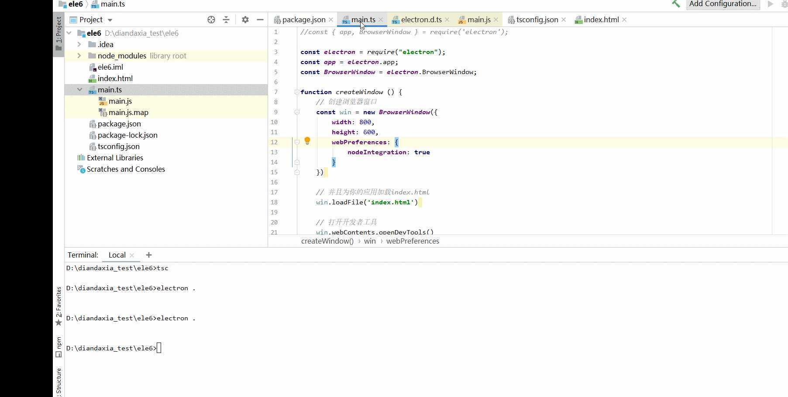The image size is (788, 397).
Task: Click the green Build hammer icon
Action: (x=676, y=4)
